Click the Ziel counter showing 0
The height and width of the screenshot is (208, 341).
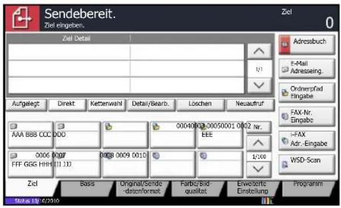coord(329,22)
